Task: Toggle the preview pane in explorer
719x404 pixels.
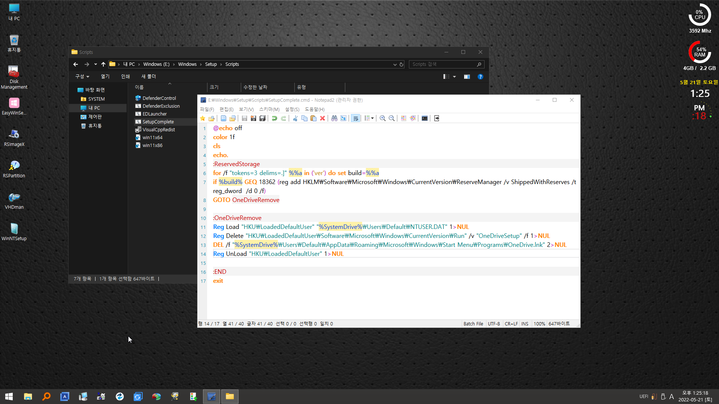Action: click(467, 77)
